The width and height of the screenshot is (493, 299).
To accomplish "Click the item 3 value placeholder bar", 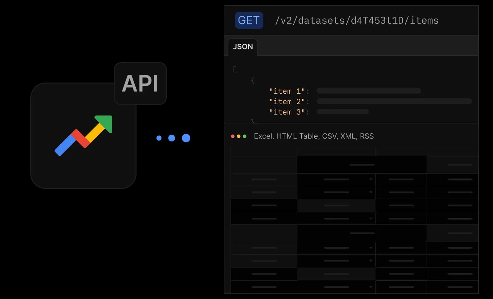I will [x=343, y=112].
